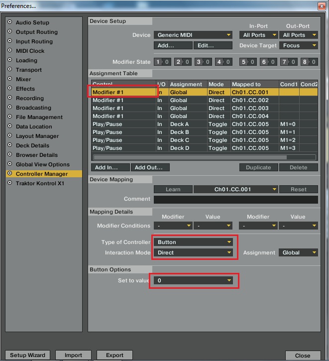Screen dimensions: 329x361
Task: Click the Add In... button
Action: pos(110,167)
